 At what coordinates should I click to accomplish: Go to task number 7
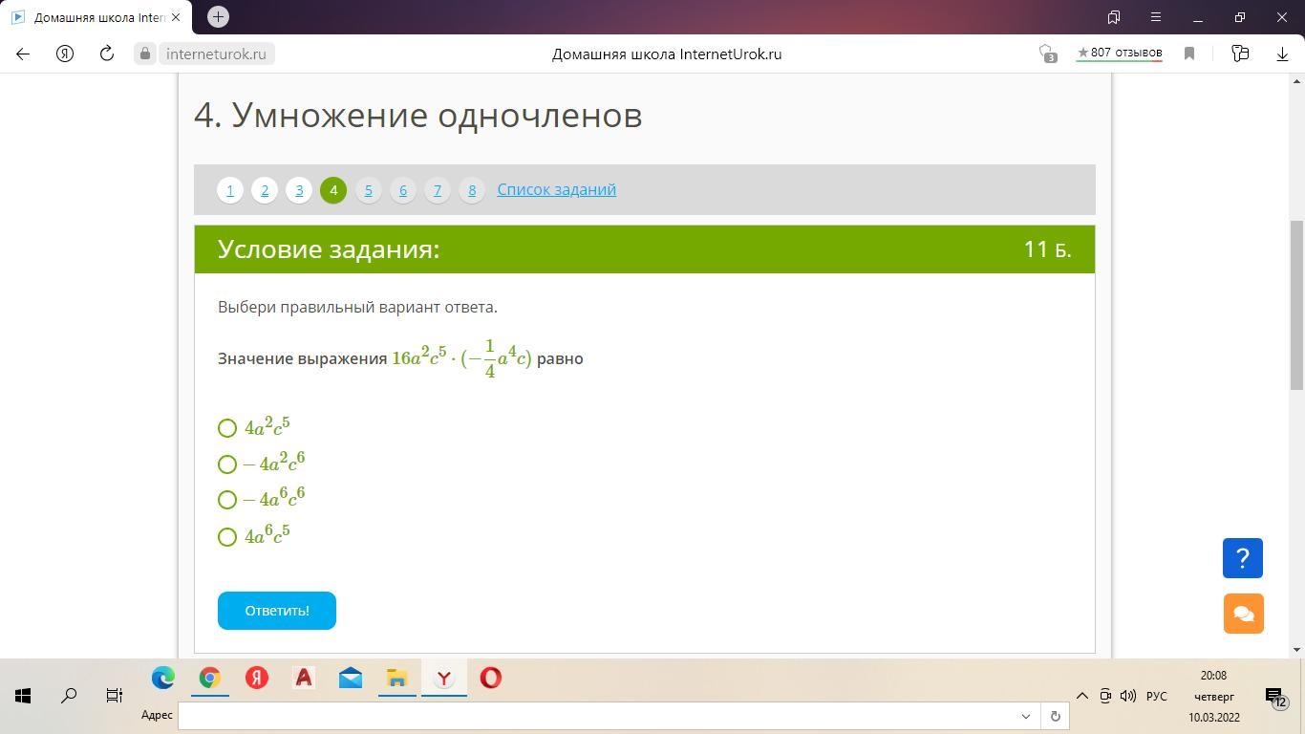pos(437,189)
